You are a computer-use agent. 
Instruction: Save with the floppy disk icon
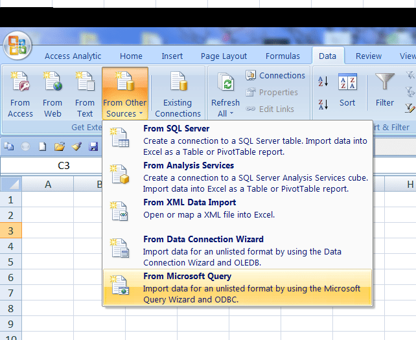93,146
